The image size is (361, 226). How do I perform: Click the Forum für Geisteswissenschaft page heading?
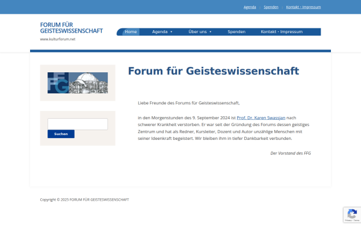pos(214,71)
